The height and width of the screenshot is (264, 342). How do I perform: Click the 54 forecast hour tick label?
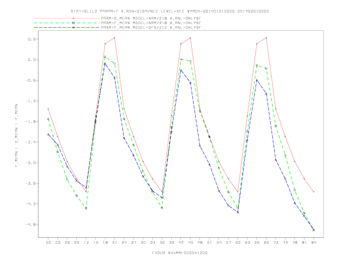point(219,242)
